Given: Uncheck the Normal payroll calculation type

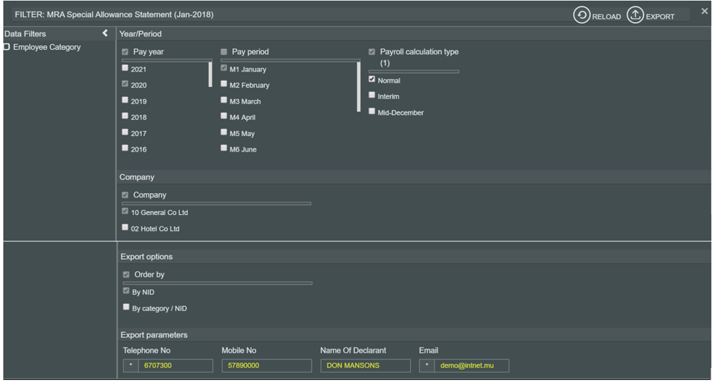Looking at the screenshot, I should [372, 80].
